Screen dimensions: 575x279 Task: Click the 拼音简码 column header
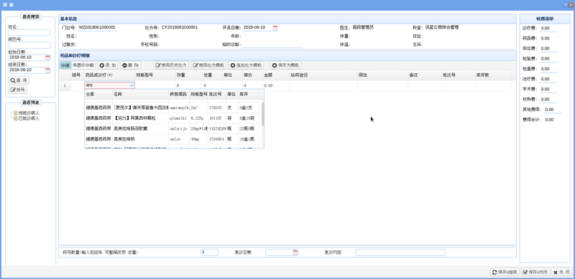pyautogui.click(x=179, y=94)
